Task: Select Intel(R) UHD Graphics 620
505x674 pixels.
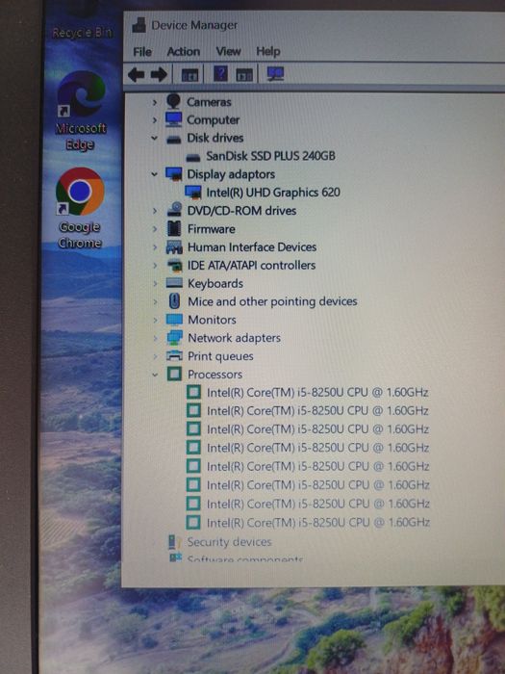Action: coord(273,193)
